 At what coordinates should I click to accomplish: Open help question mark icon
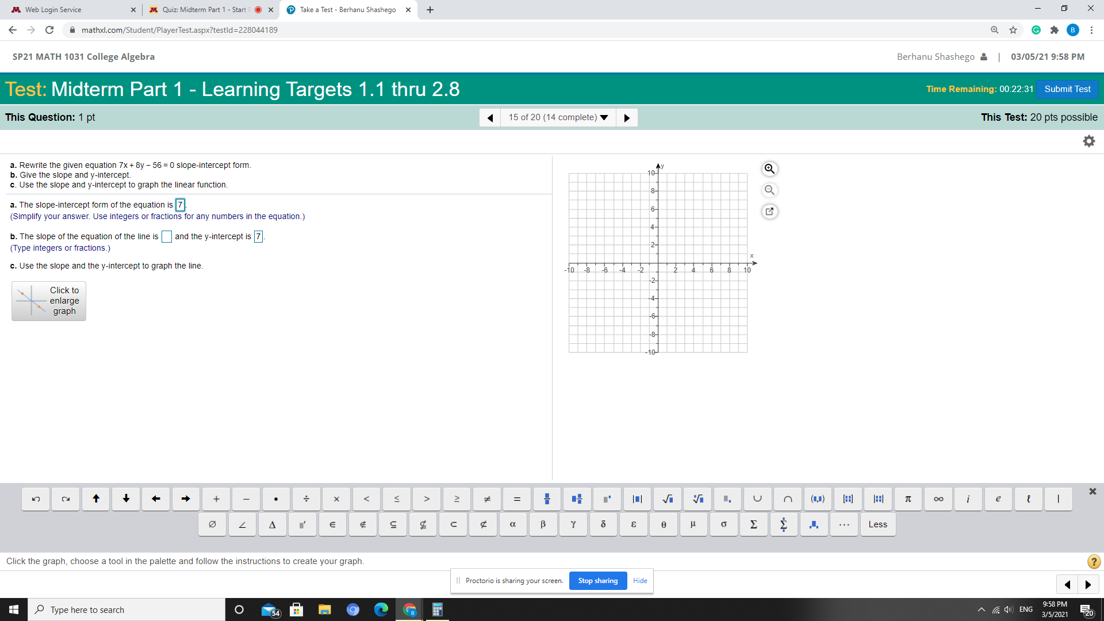1094,561
